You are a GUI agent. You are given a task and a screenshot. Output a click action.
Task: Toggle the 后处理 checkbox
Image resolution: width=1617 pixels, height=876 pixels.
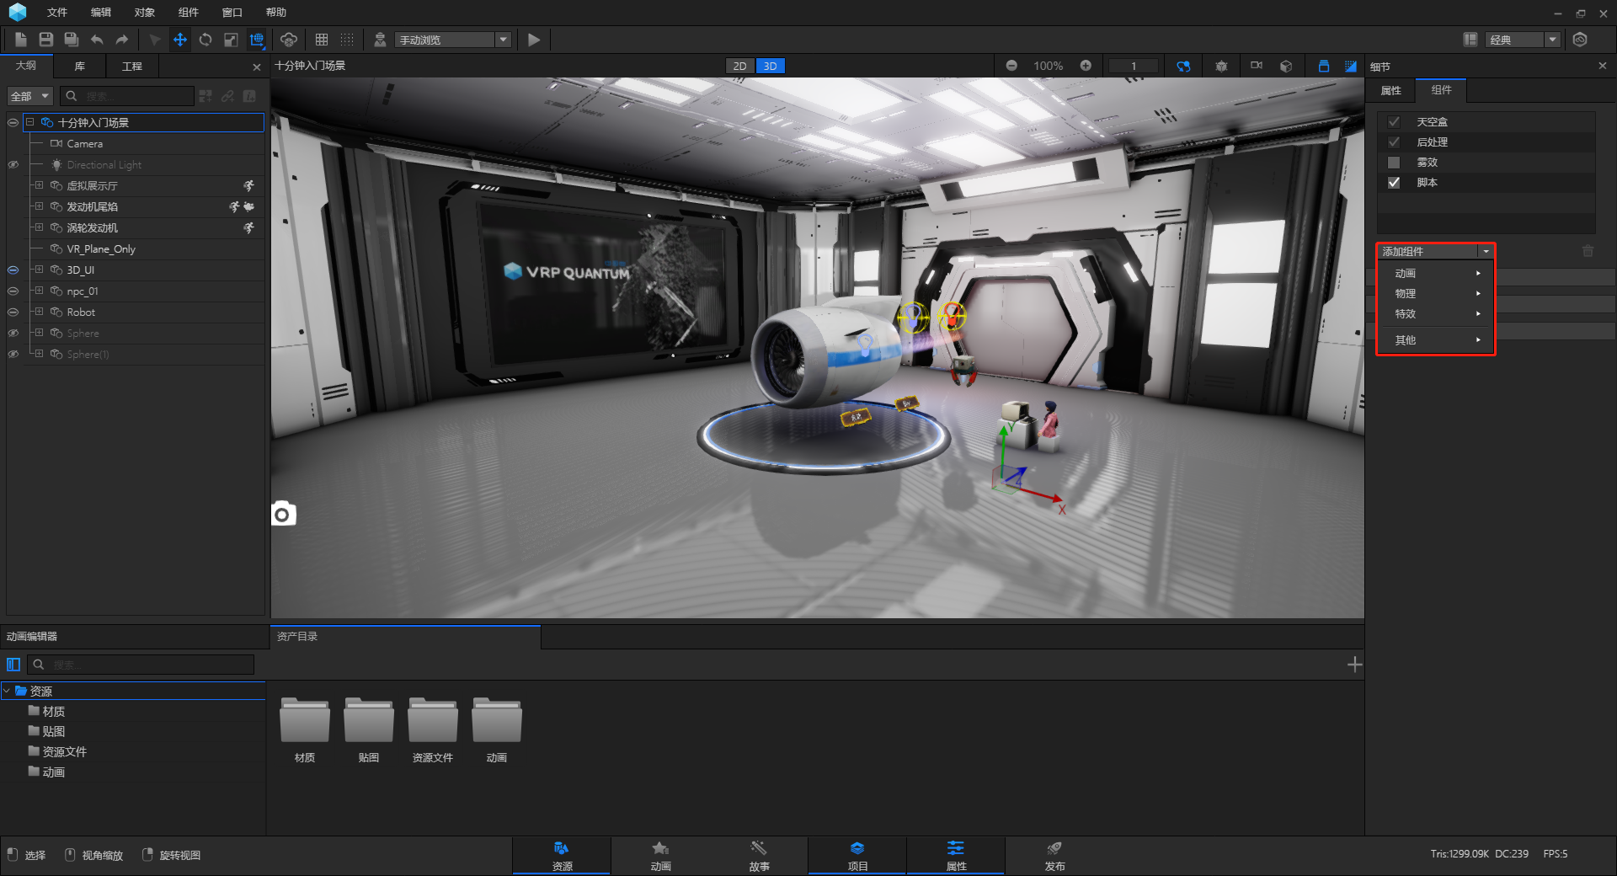(1394, 142)
